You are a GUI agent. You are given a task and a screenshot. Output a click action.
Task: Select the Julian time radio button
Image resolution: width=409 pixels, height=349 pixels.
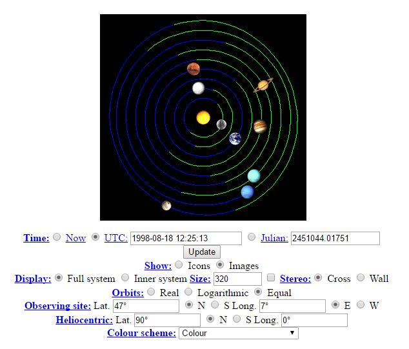pos(252,237)
